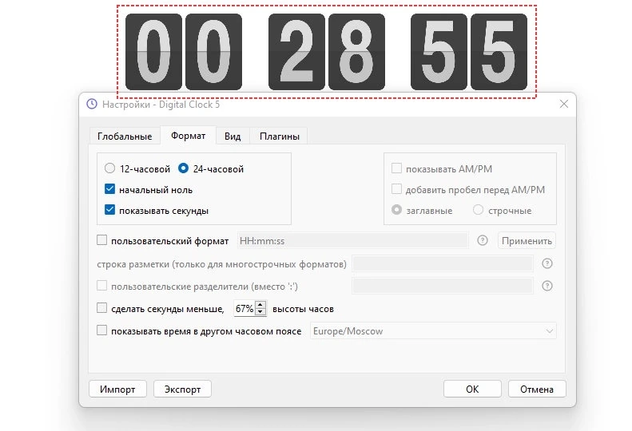Increase seconds size percentage with up arrow

[x=260, y=305]
